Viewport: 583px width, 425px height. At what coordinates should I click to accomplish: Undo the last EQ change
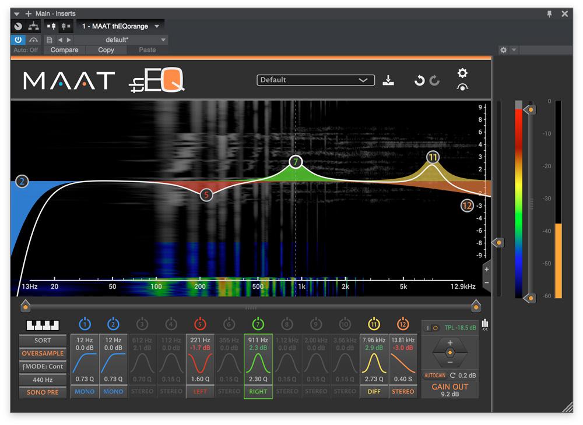419,80
